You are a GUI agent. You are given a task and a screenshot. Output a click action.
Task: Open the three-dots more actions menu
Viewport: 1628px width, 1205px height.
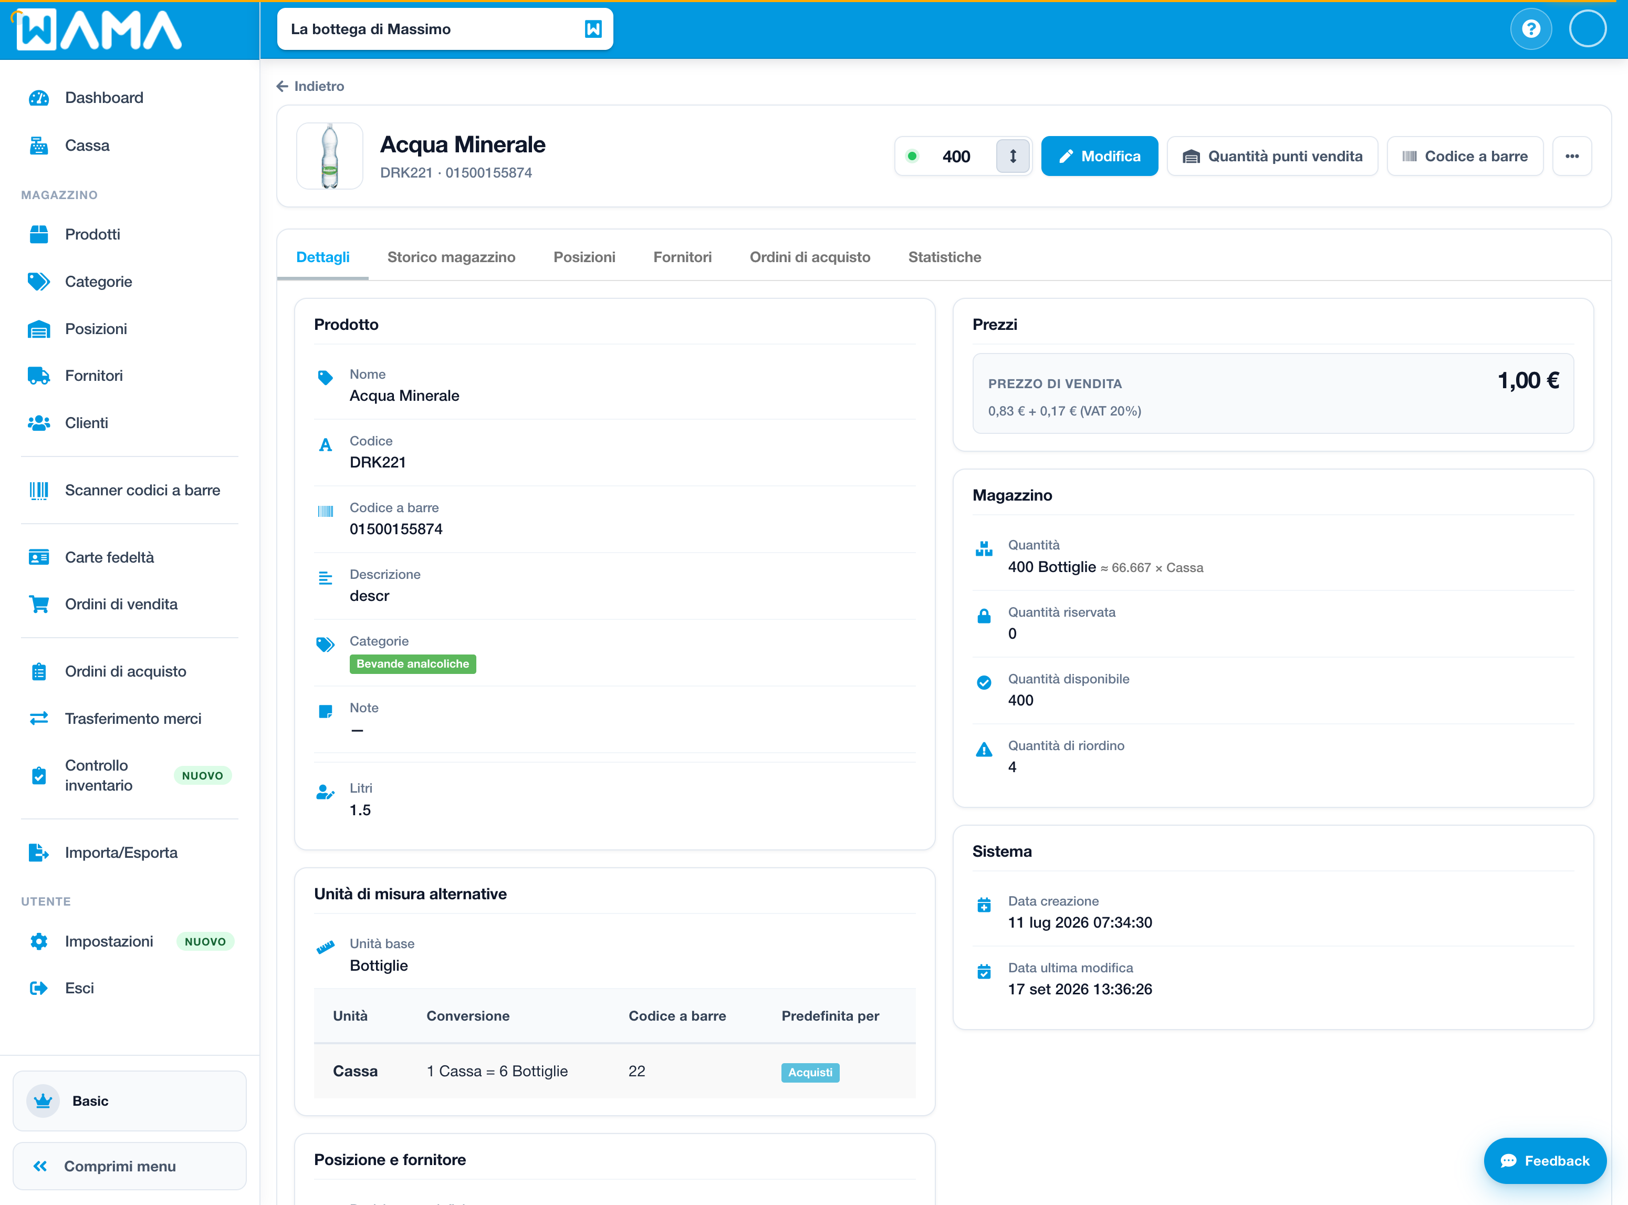(x=1572, y=156)
